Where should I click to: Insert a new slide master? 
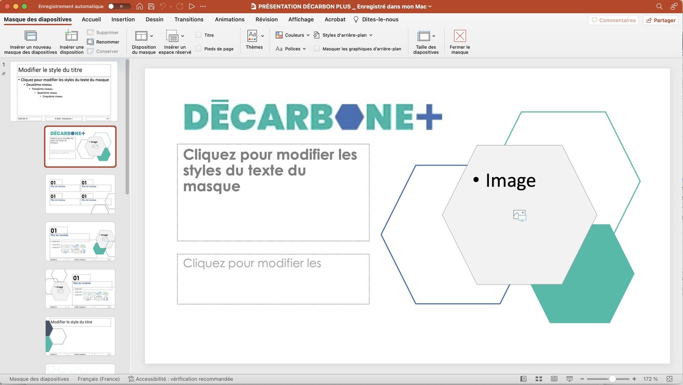(31, 42)
